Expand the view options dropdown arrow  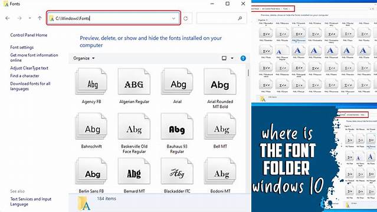pos(232,58)
